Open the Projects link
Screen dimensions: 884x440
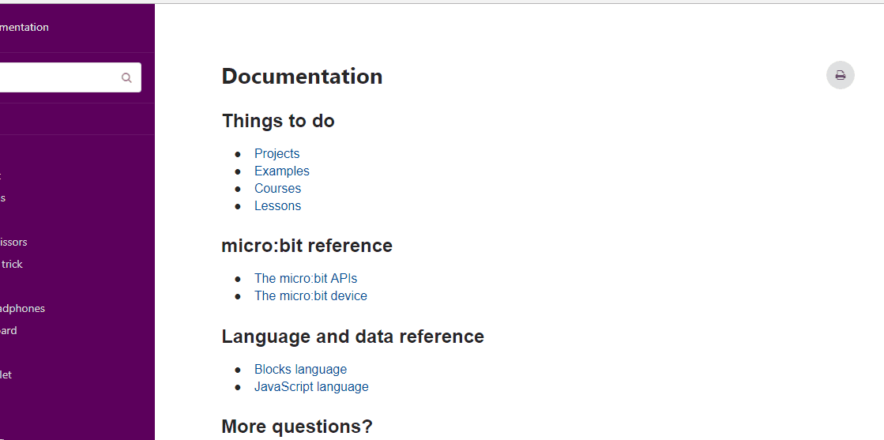pyautogui.click(x=276, y=153)
